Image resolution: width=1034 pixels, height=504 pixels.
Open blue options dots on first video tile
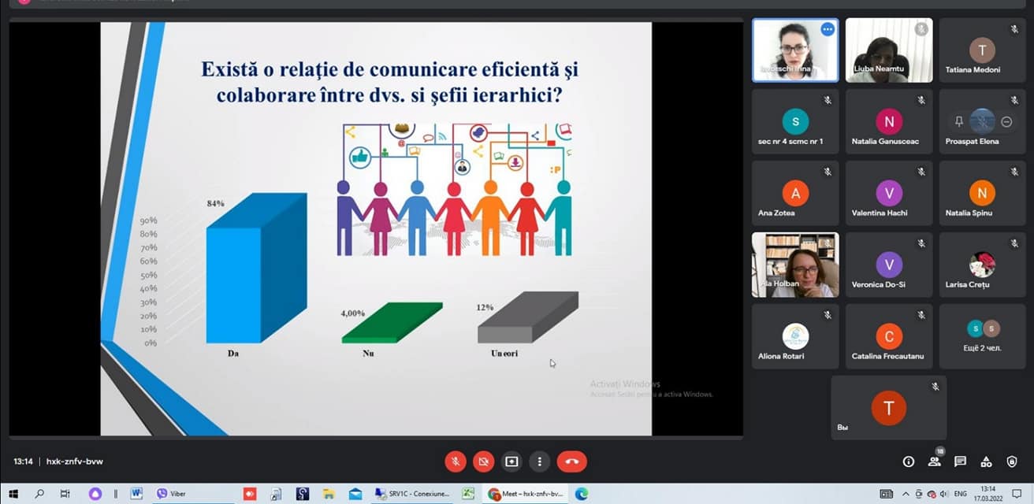pos(827,29)
